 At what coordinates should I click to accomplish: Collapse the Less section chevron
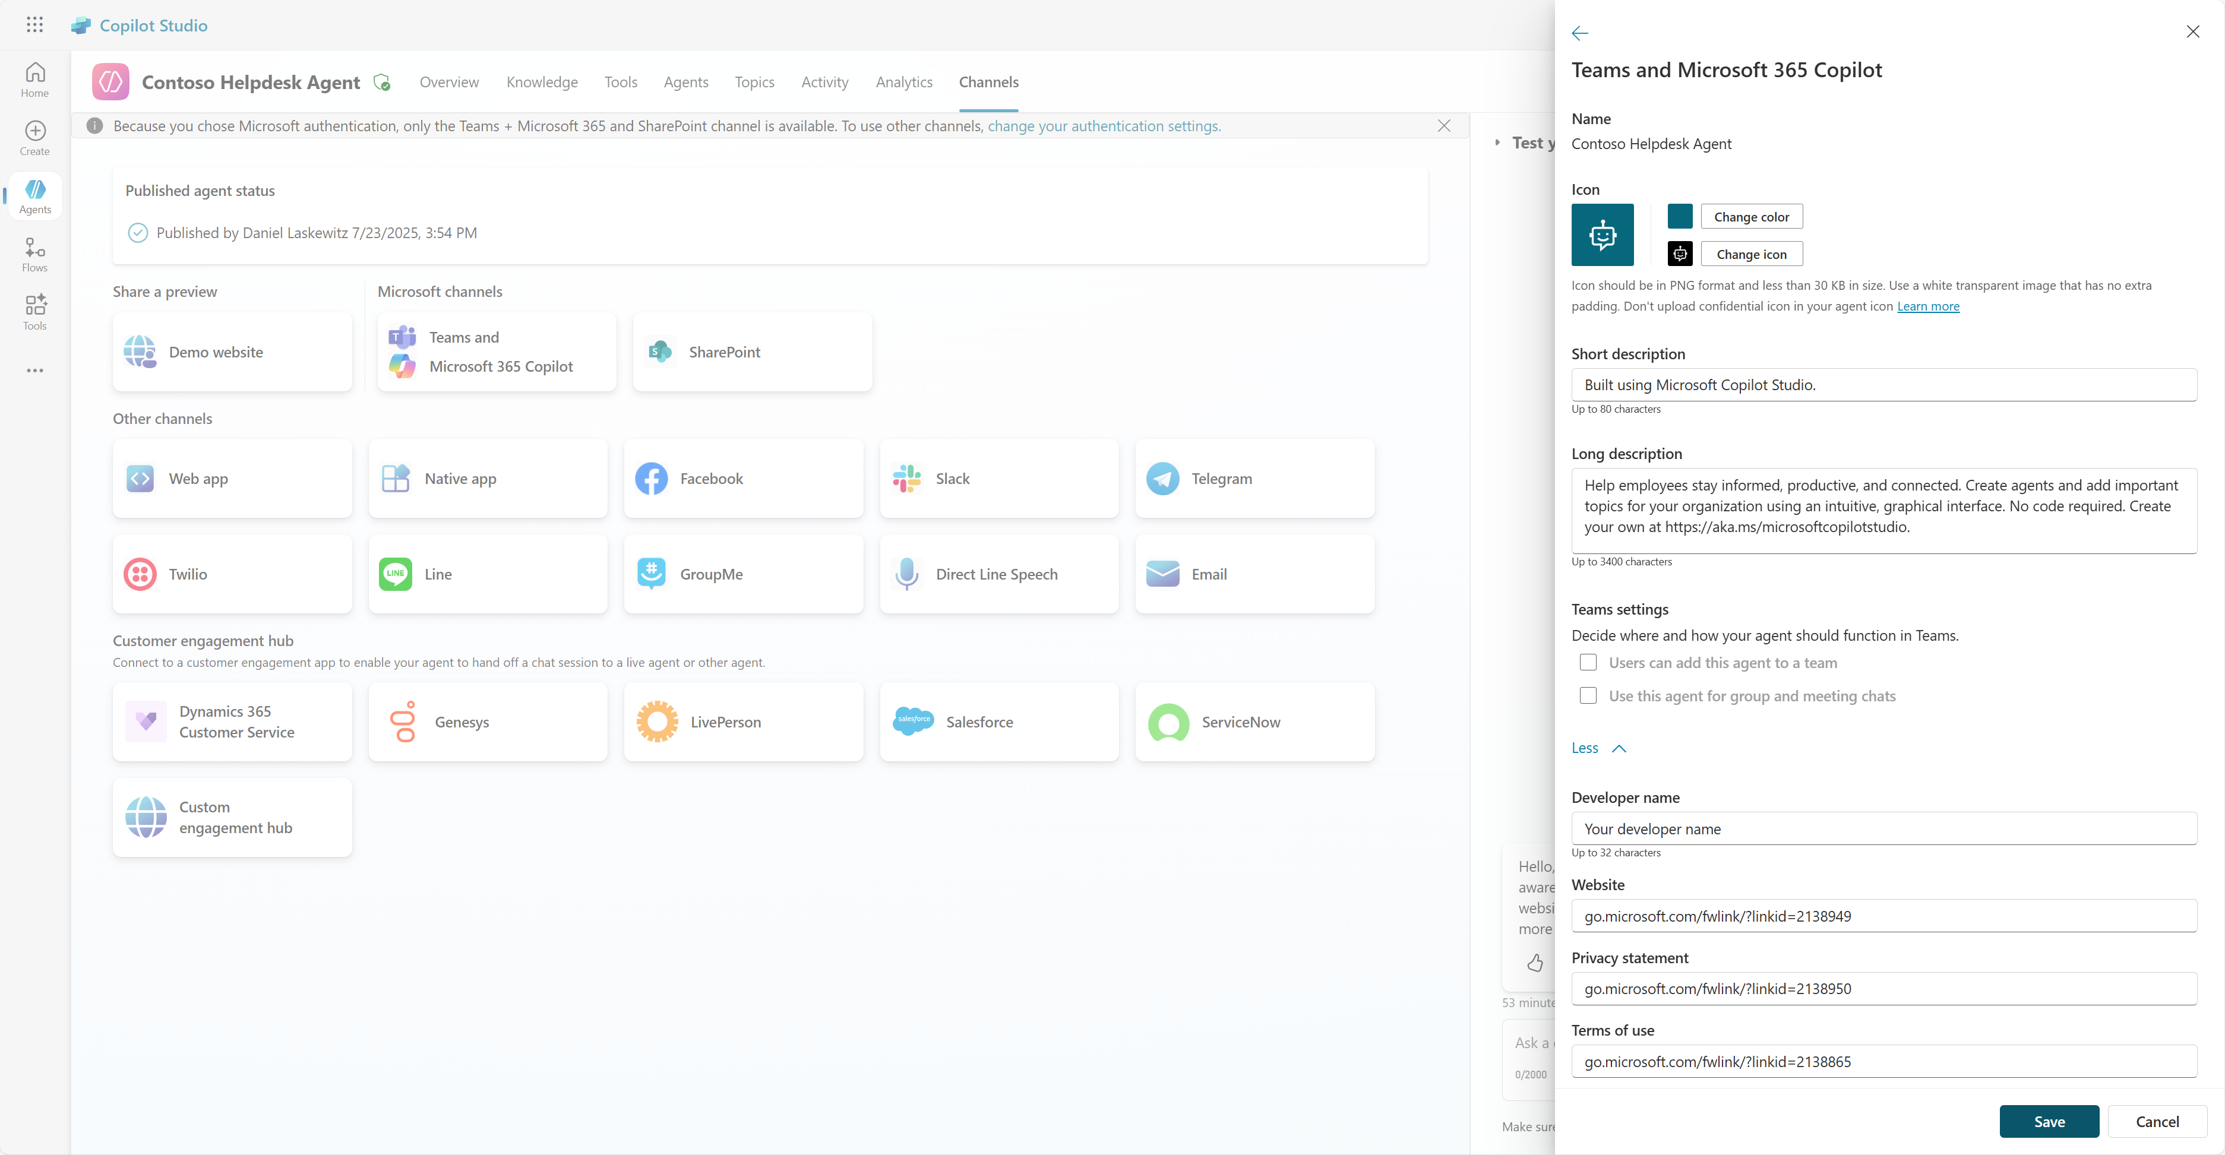click(x=1618, y=748)
